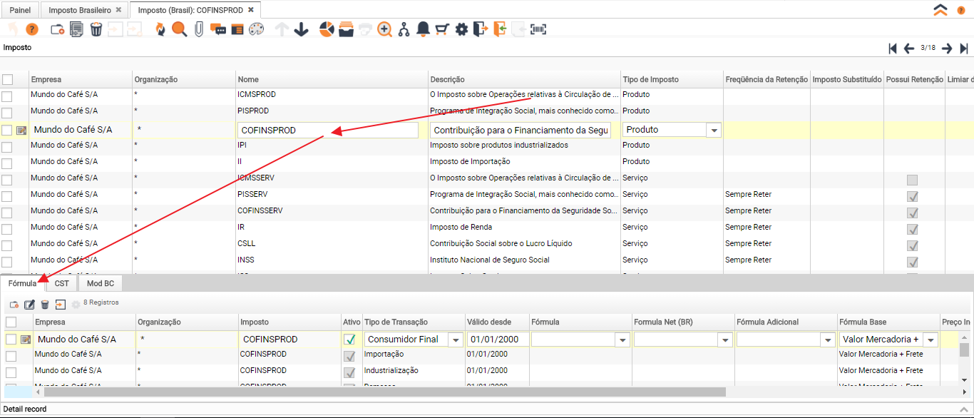Check the select-all box in Imposto grid header

point(7,80)
